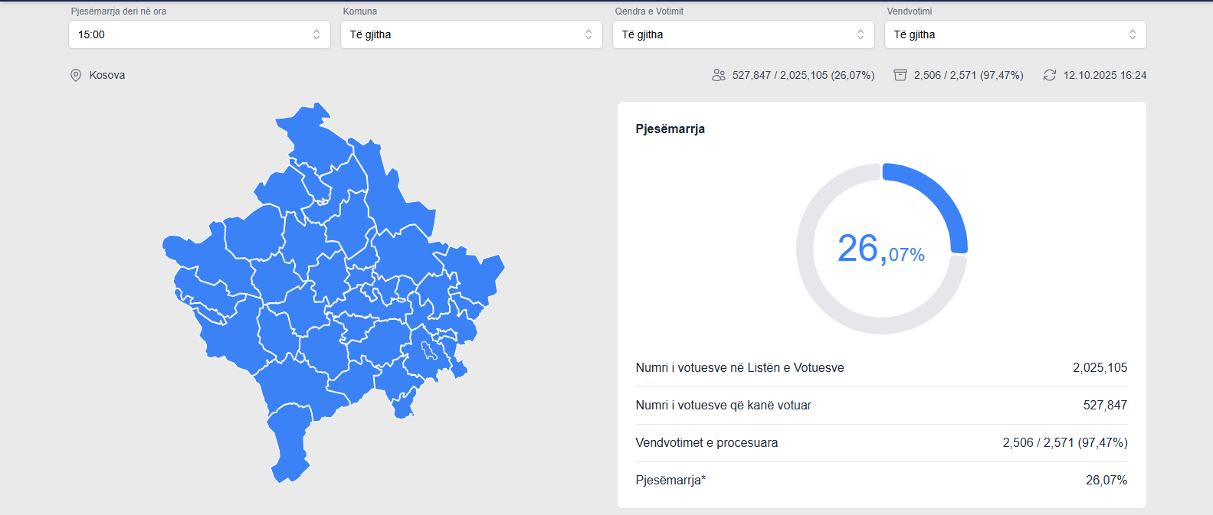
Task: Select the Kosova location label
Action: tap(107, 75)
